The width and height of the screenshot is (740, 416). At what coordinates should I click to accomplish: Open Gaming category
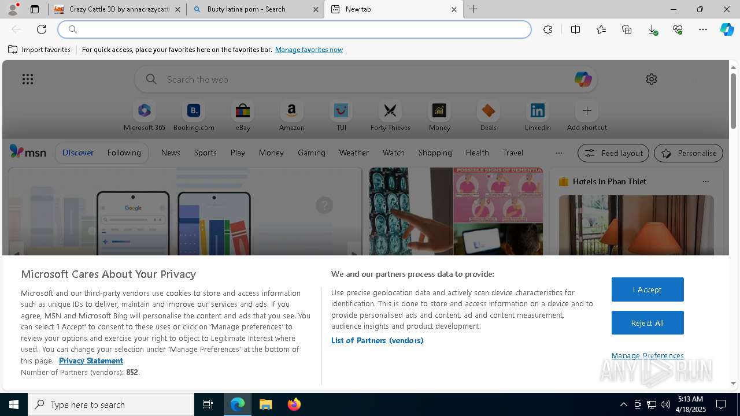click(x=312, y=153)
